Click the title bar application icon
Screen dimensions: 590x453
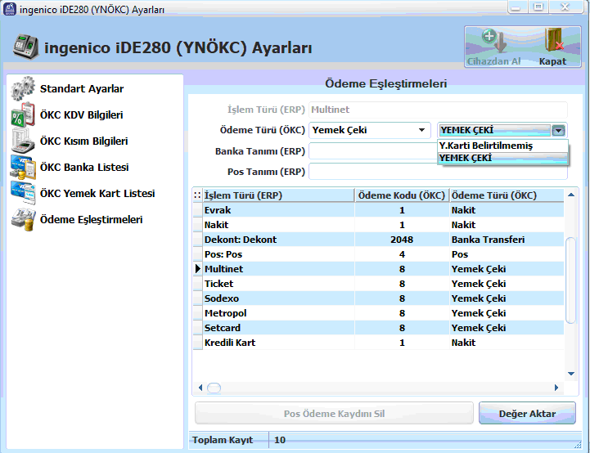(x=9, y=9)
